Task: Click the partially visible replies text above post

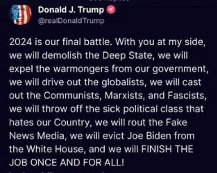Action: 109,0
